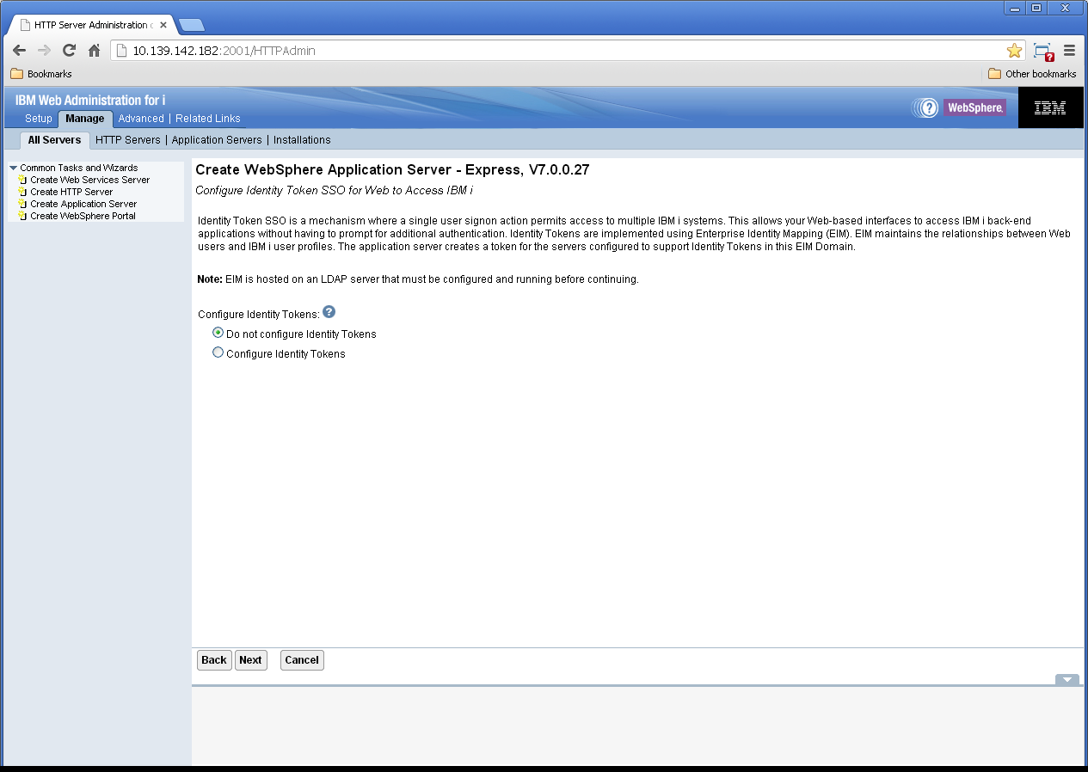Click the icon beside Create Application Server

pos(22,204)
